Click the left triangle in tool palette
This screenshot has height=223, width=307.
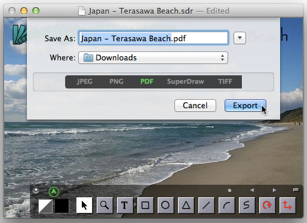(252, 190)
